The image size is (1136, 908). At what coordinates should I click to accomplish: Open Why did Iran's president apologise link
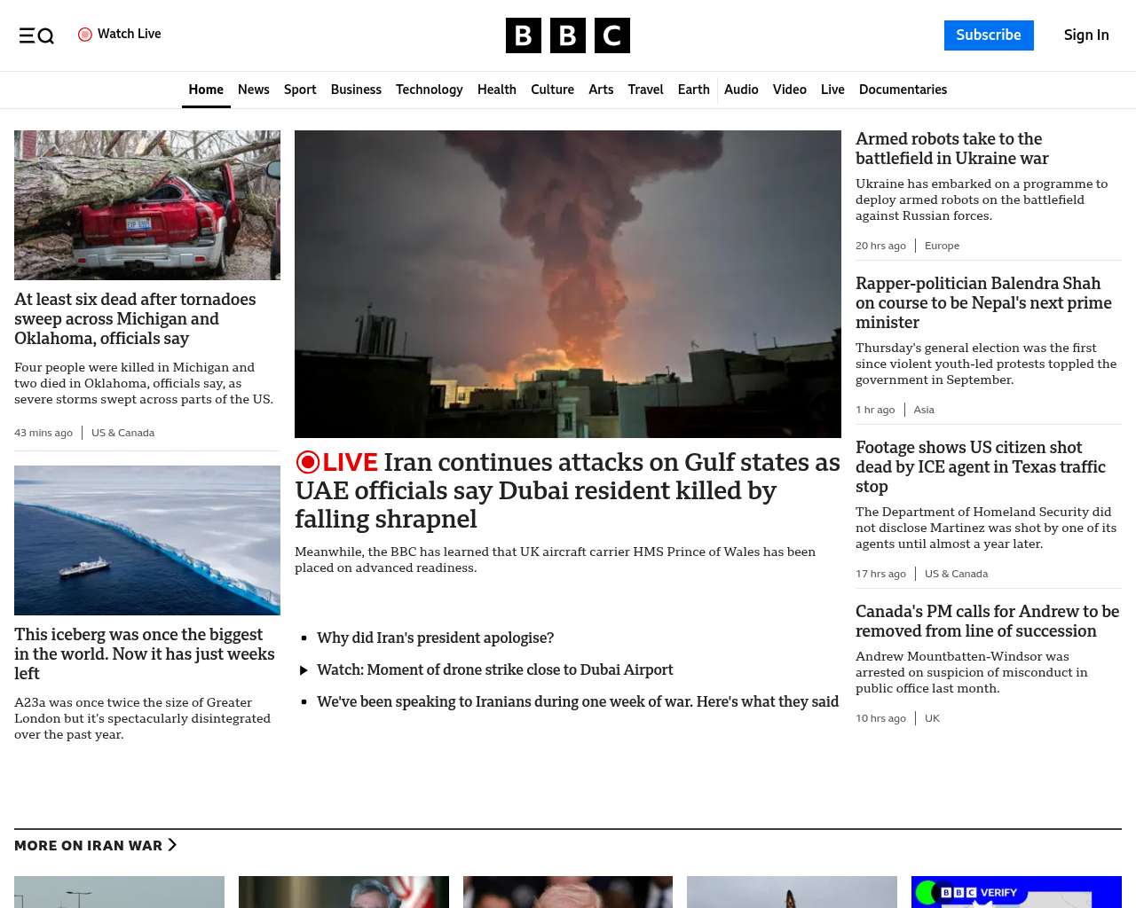(435, 638)
